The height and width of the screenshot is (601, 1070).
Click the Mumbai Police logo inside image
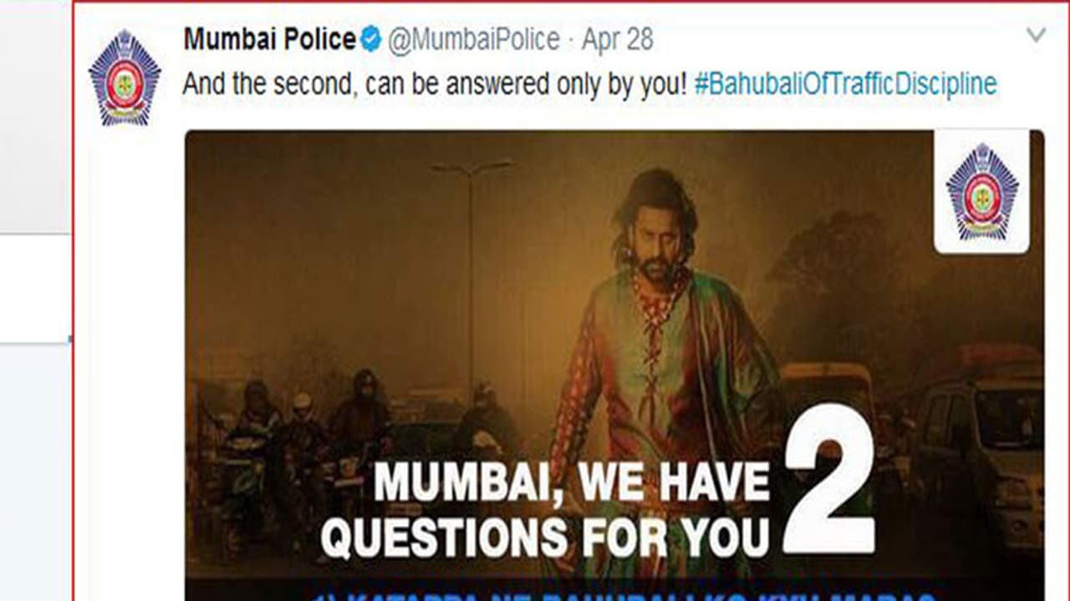[981, 192]
